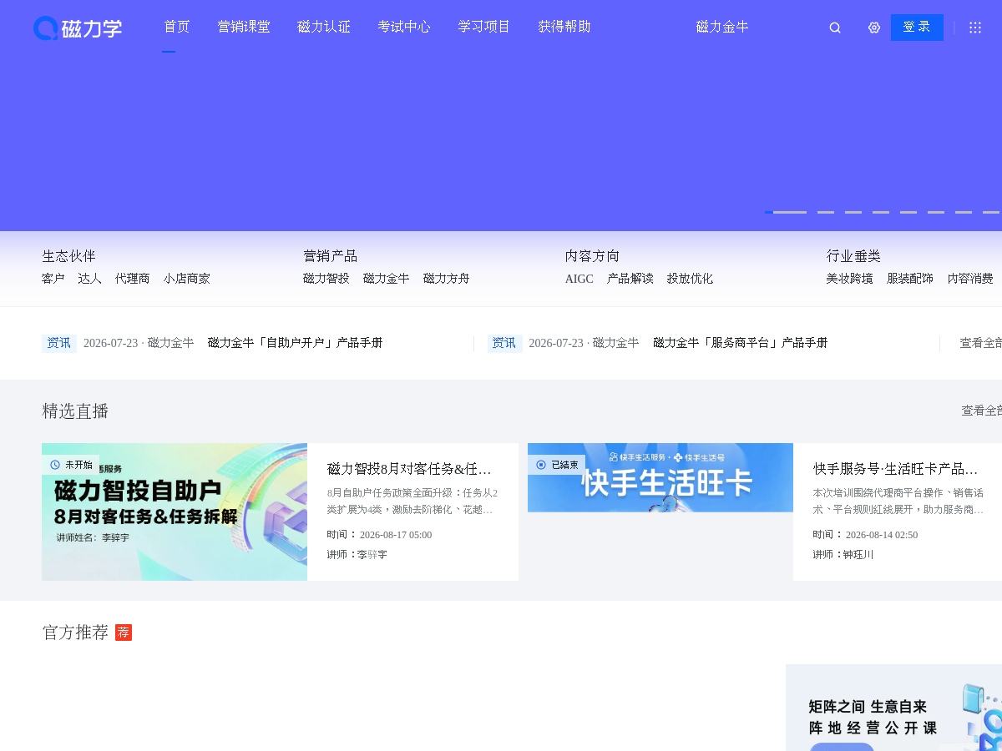Click the 磁力学 logo

(78, 28)
